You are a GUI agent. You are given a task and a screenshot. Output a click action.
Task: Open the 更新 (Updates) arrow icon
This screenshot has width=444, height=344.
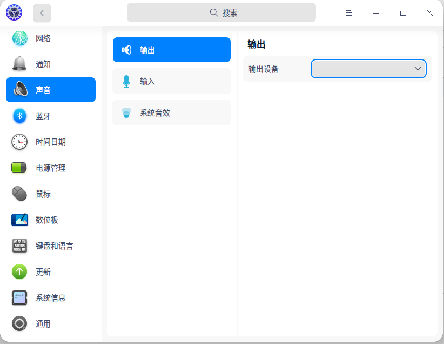tap(19, 272)
